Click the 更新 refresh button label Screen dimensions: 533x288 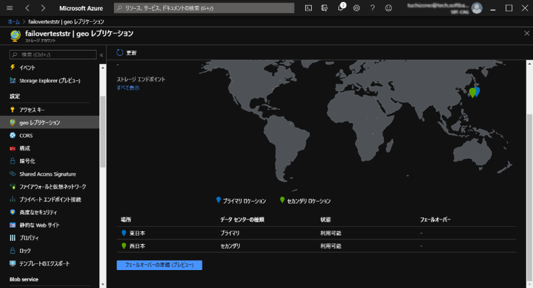(x=131, y=53)
